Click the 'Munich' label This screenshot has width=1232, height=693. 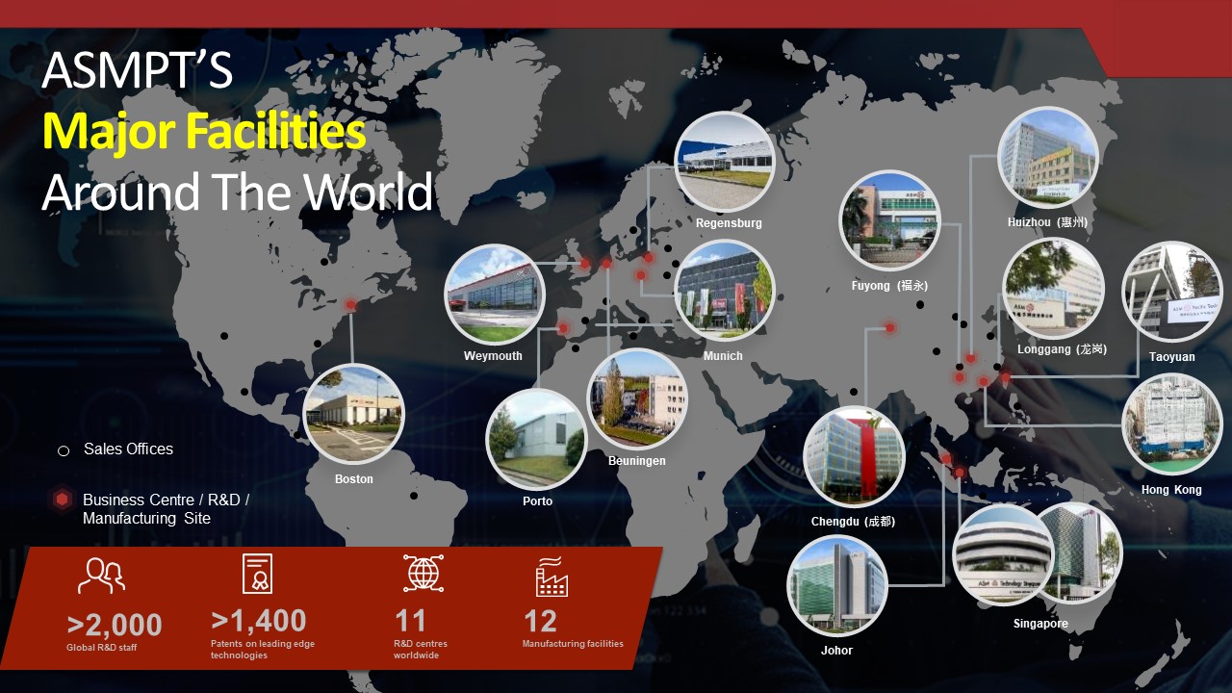point(723,356)
